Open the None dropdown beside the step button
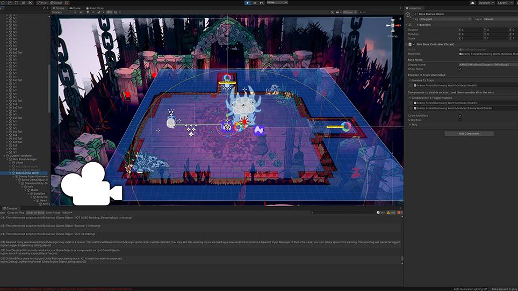Screen dimensions: 518x291 click(277, 2)
